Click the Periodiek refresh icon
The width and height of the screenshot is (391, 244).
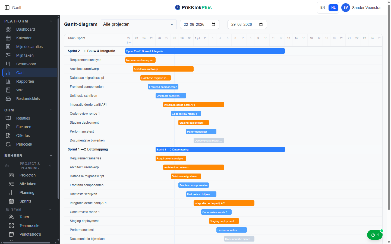coord(8,144)
